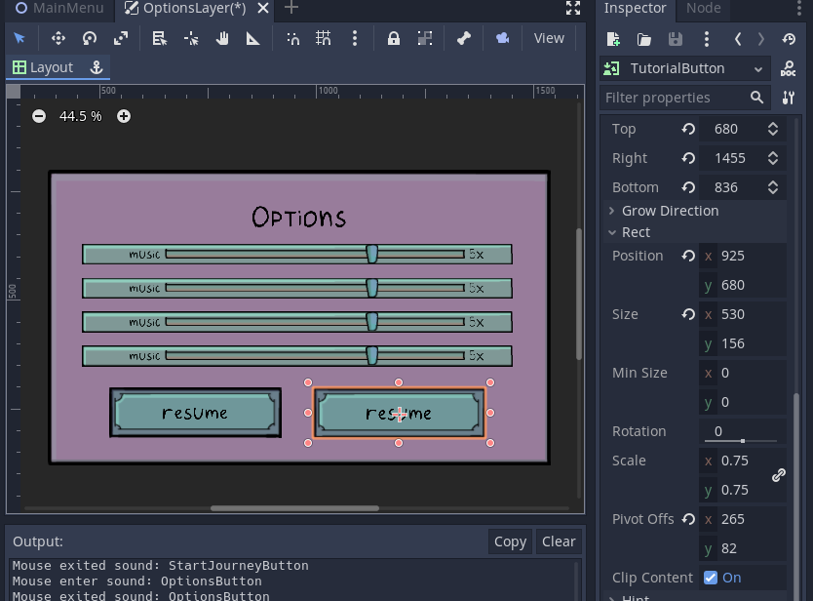Activate the Rotate mode tool

(90, 39)
